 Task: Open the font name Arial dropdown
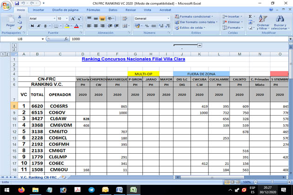[54, 19]
